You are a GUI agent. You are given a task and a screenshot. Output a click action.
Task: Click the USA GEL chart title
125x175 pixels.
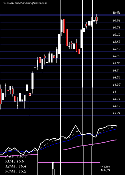click(x=8, y=3)
